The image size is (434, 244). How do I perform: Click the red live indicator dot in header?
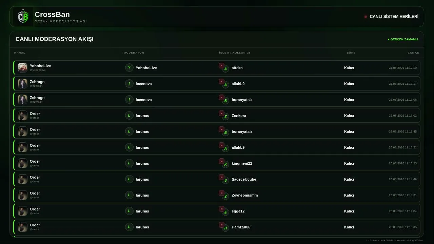point(366,17)
